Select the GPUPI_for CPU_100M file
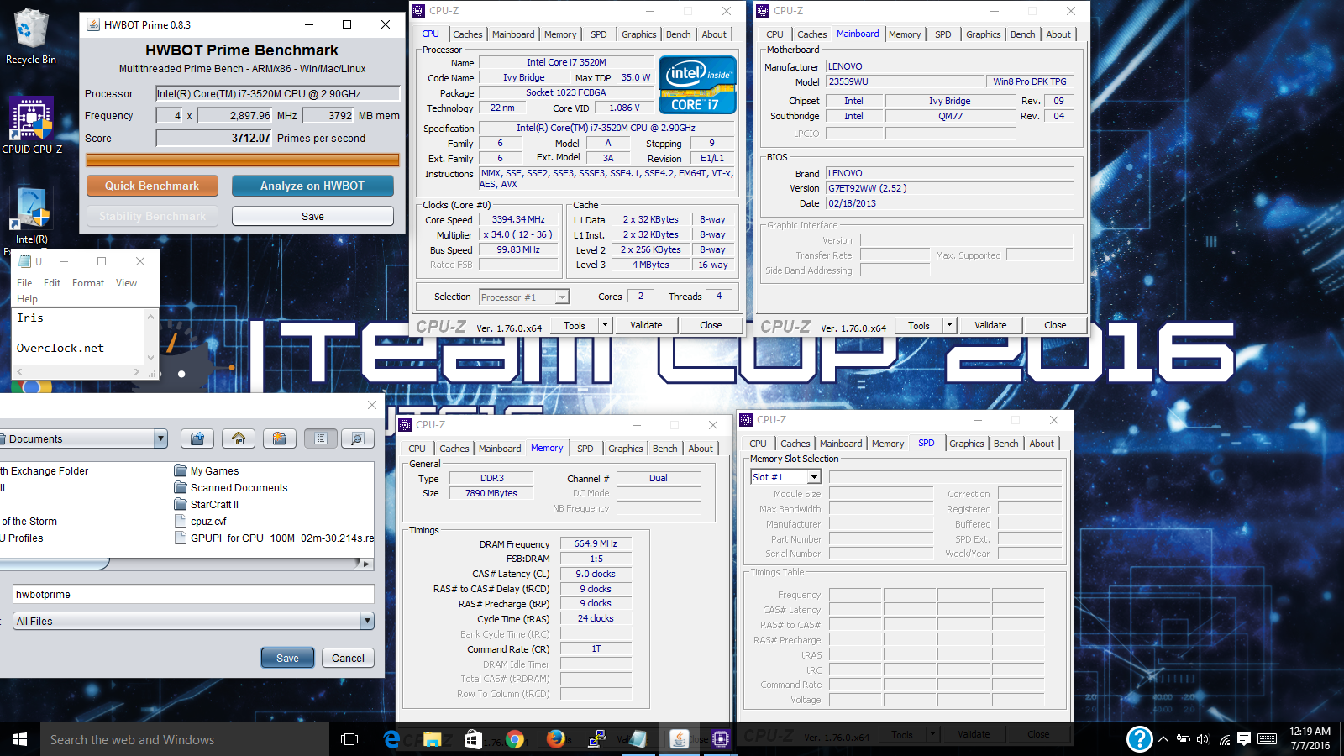The image size is (1344, 756). (x=274, y=538)
